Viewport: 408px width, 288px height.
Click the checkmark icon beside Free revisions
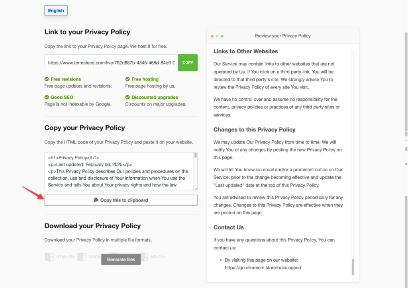47,79
